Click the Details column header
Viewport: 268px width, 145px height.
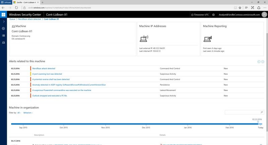click(162, 135)
